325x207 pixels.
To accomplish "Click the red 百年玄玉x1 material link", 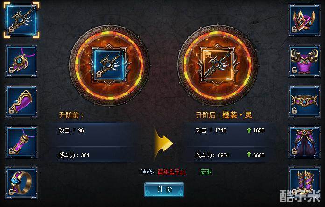I will pyautogui.click(x=172, y=172).
